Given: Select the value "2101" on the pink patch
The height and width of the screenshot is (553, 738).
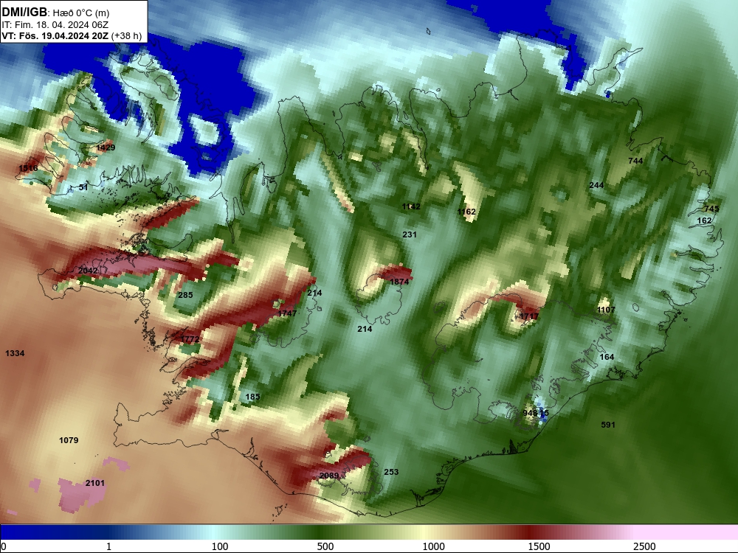Looking at the screenshot, I should 95,483.
